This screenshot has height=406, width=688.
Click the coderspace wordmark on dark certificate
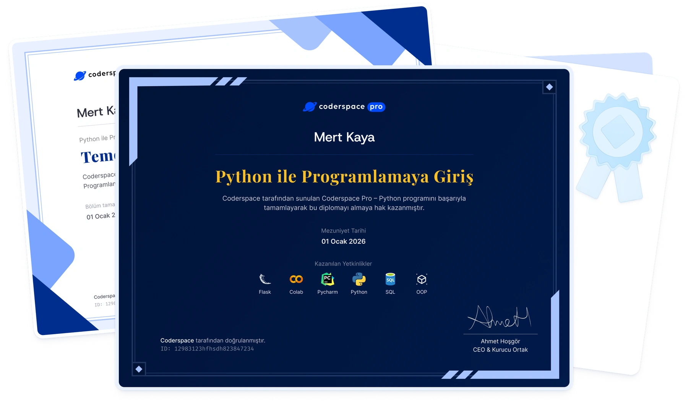click(342, 107)
